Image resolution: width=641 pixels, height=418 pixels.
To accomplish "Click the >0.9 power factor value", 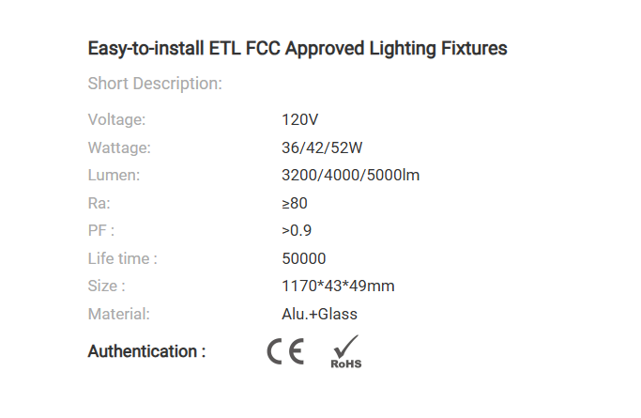I will tap(297, 231).
